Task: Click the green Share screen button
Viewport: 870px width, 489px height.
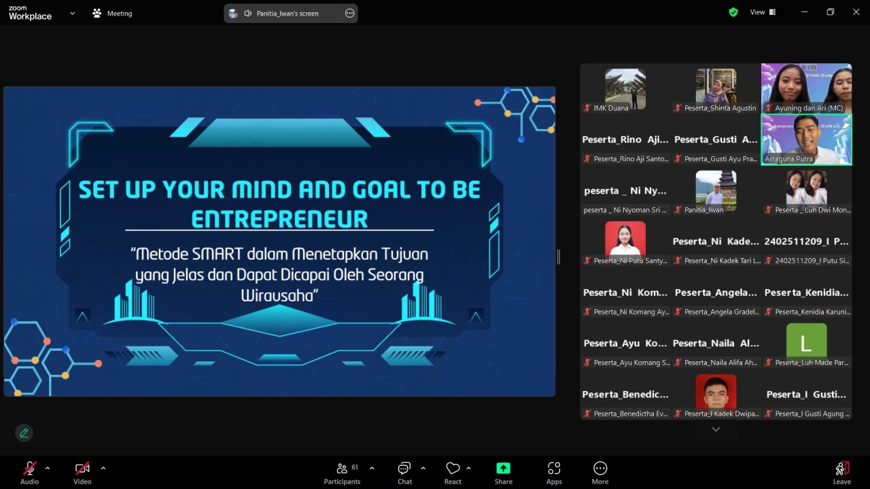Action: [503, 473]
